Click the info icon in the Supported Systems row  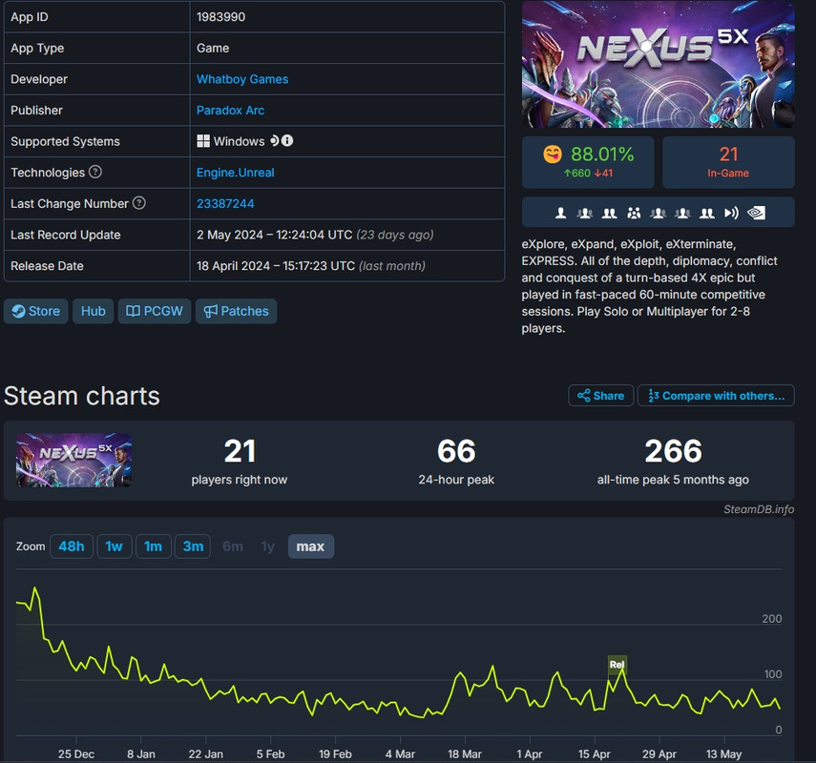[x=287, y=140]
